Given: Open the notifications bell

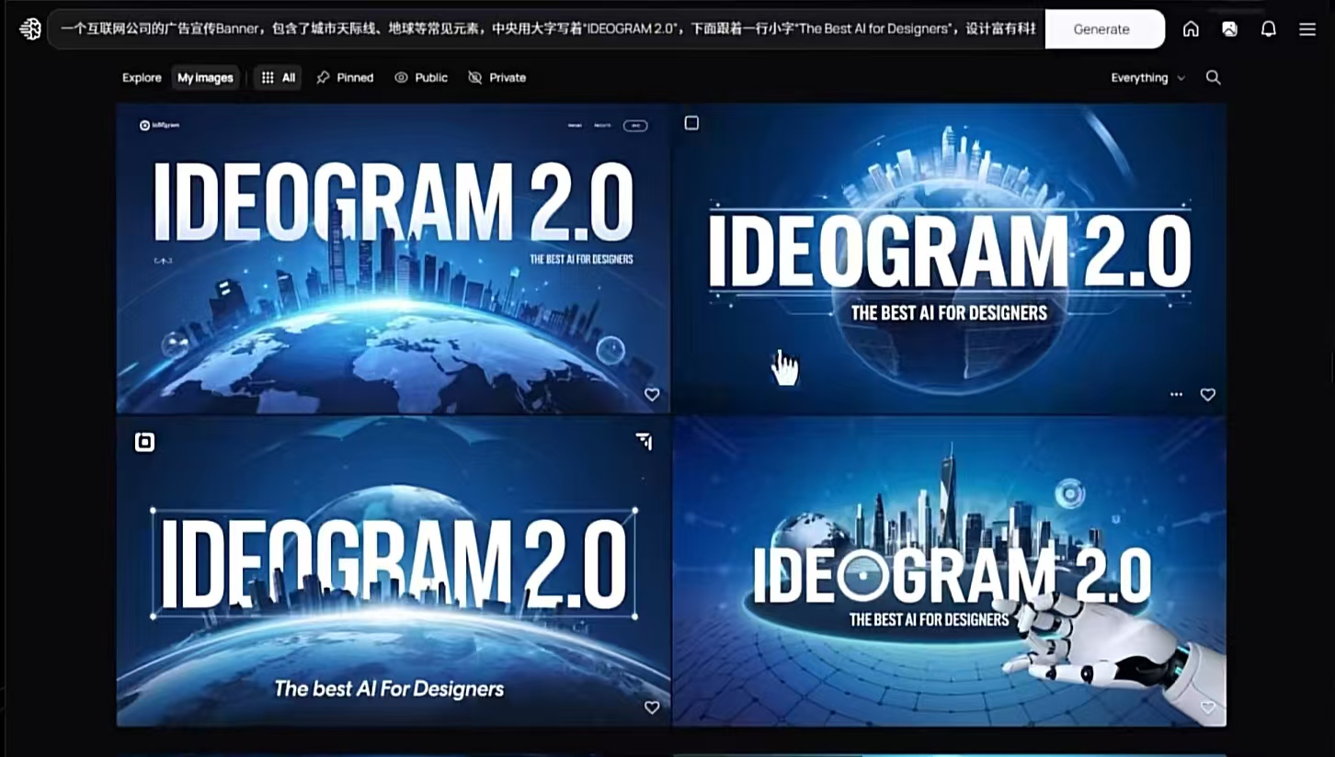Looking at the screenshot, I should click(1269, 29).
